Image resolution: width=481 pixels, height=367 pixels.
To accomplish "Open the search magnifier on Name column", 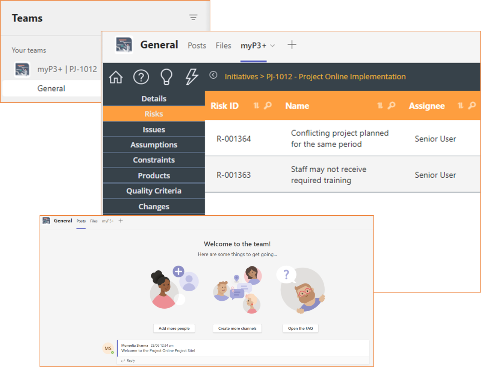I will [390, 106].
